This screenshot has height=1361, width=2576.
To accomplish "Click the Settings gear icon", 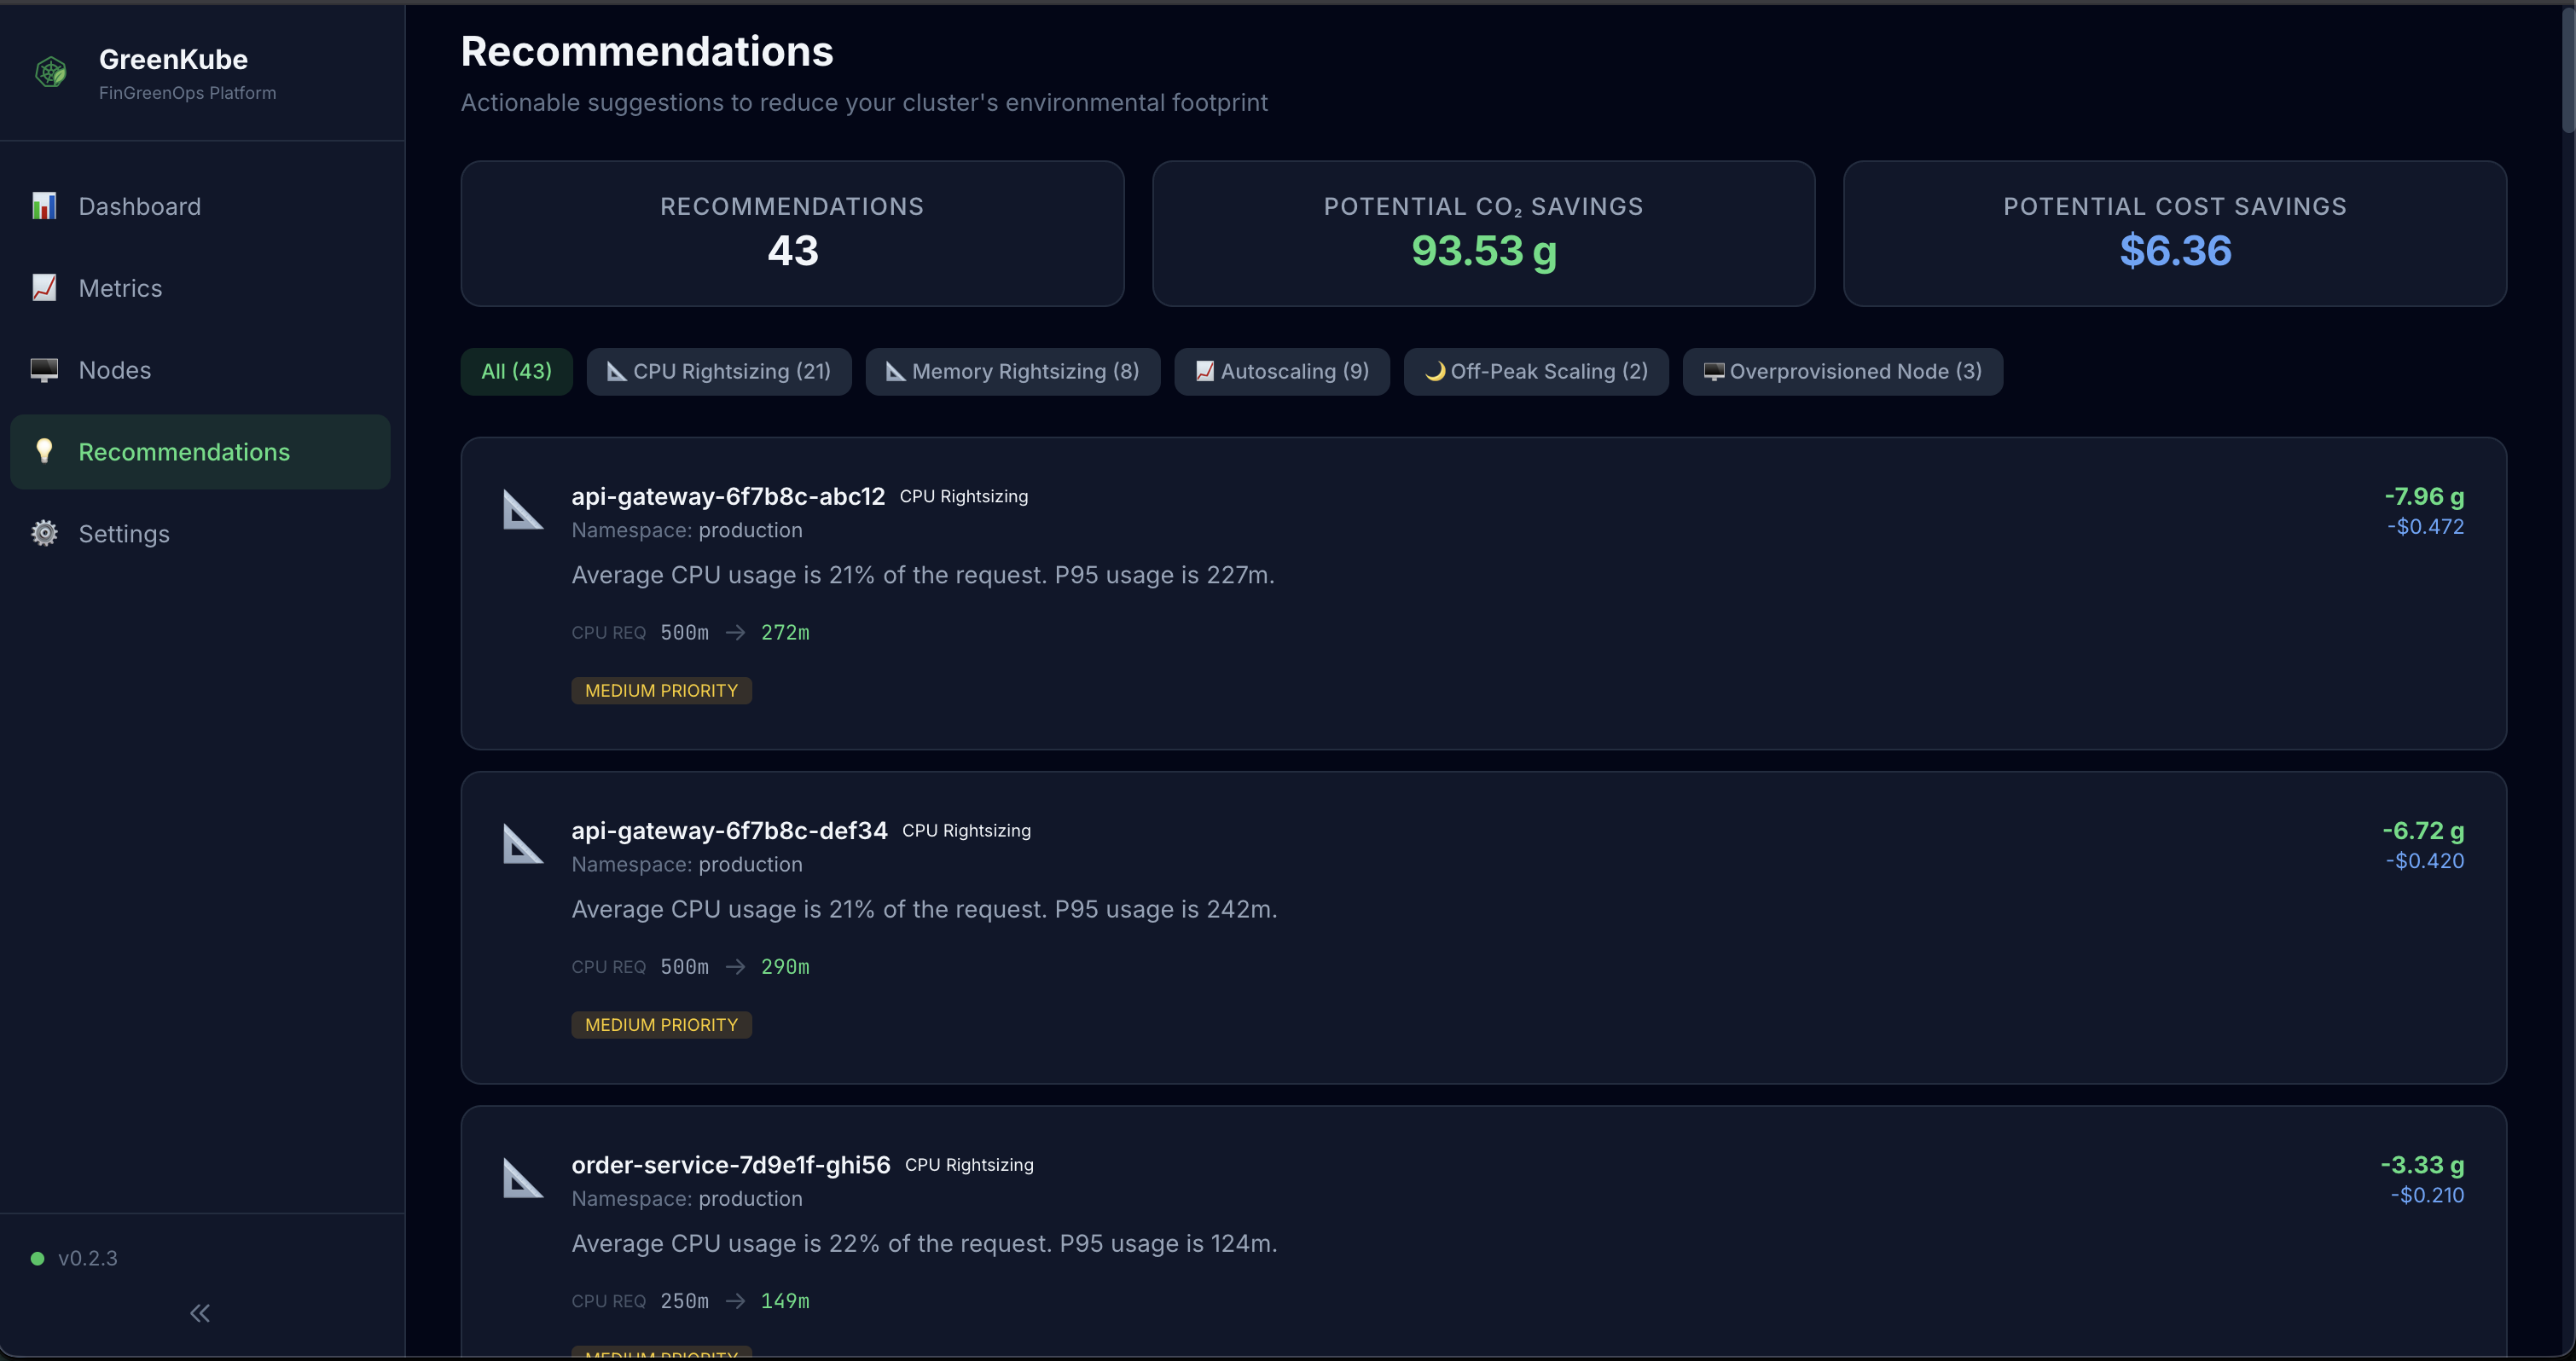I will [44, 533].
